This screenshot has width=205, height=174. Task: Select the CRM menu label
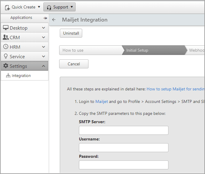click(x=15, y=38)
